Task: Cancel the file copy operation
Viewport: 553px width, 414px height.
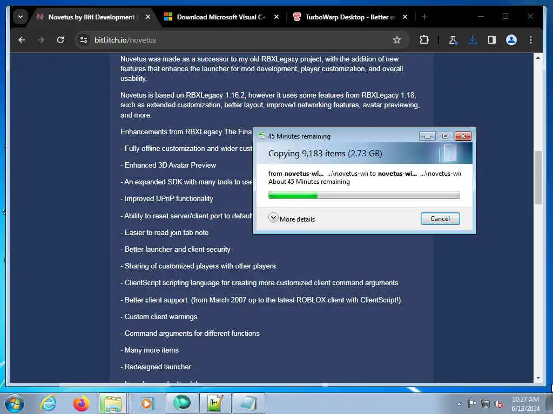Action: tap(440, 219)
